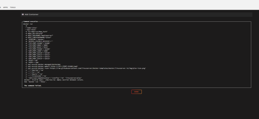Click the 'Command execution' legend label
The width and height of the screenshot is (259, 119).
pos(31,22)
